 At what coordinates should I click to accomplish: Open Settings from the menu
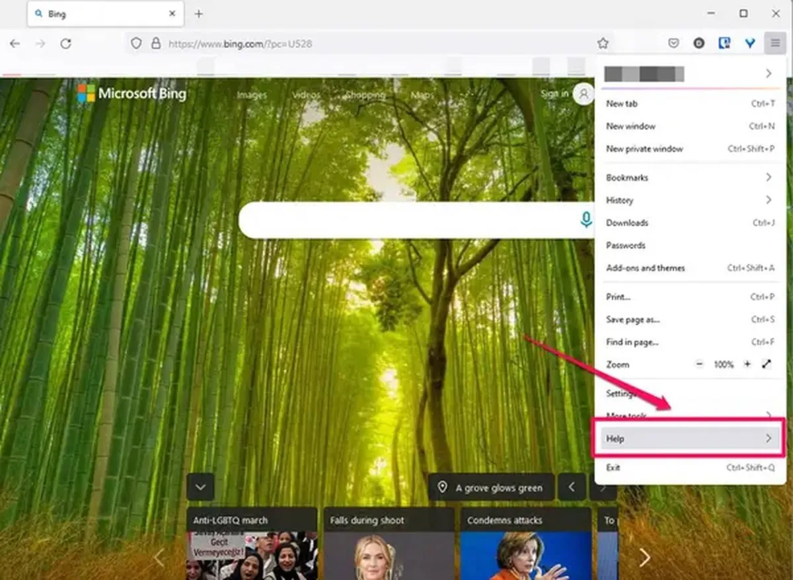622,393
